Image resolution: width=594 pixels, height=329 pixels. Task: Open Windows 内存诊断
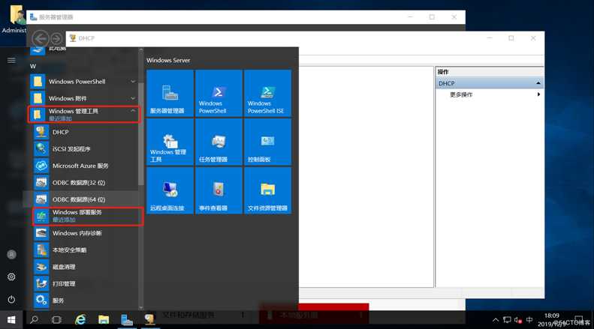click(84, 233)
